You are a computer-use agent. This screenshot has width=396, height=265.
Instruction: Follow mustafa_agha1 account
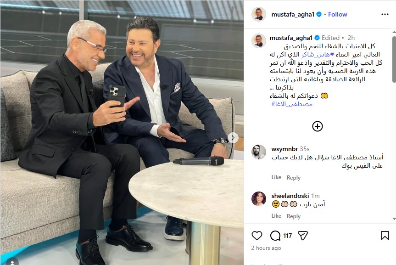click(x=337, y=14)
